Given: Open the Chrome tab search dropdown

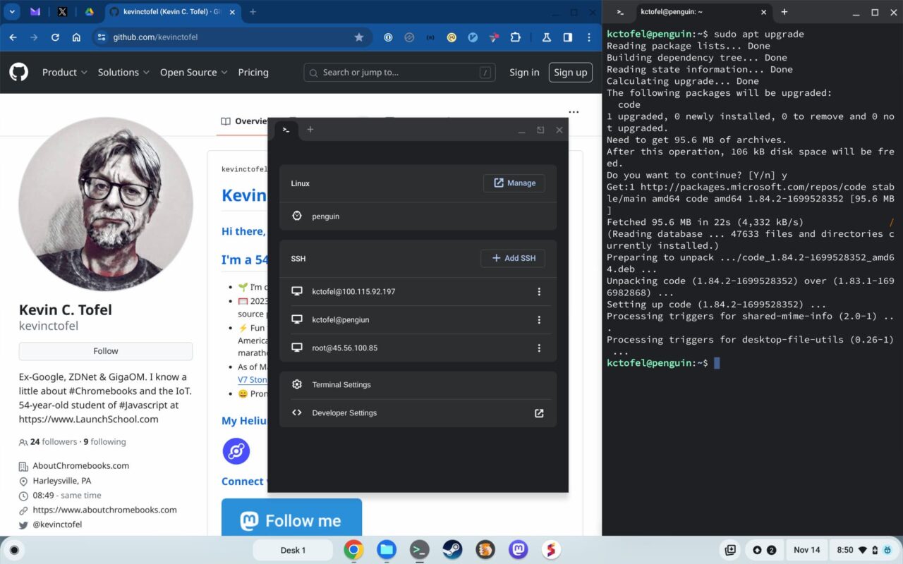Looking at the screenshot, I should [x=12, y=12].
